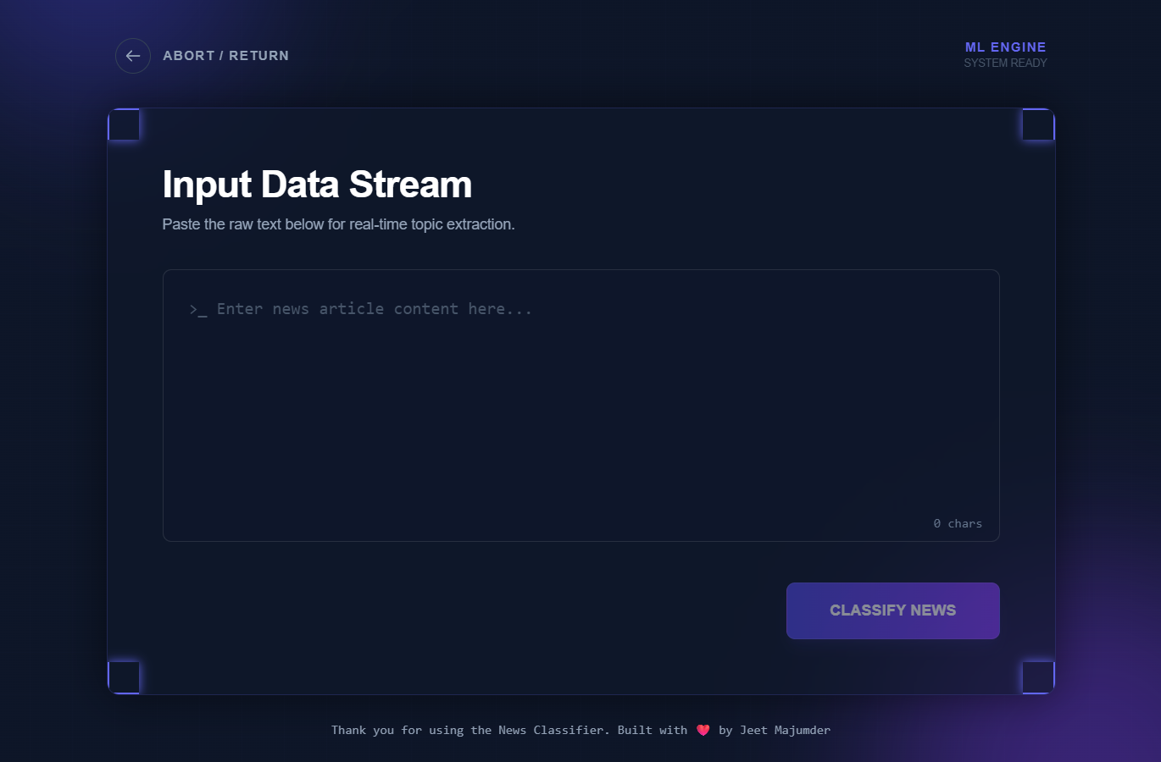Click the ML ENGINE label
Viewport: 1161px width, 762px height.
click(x=1005, y=47)
